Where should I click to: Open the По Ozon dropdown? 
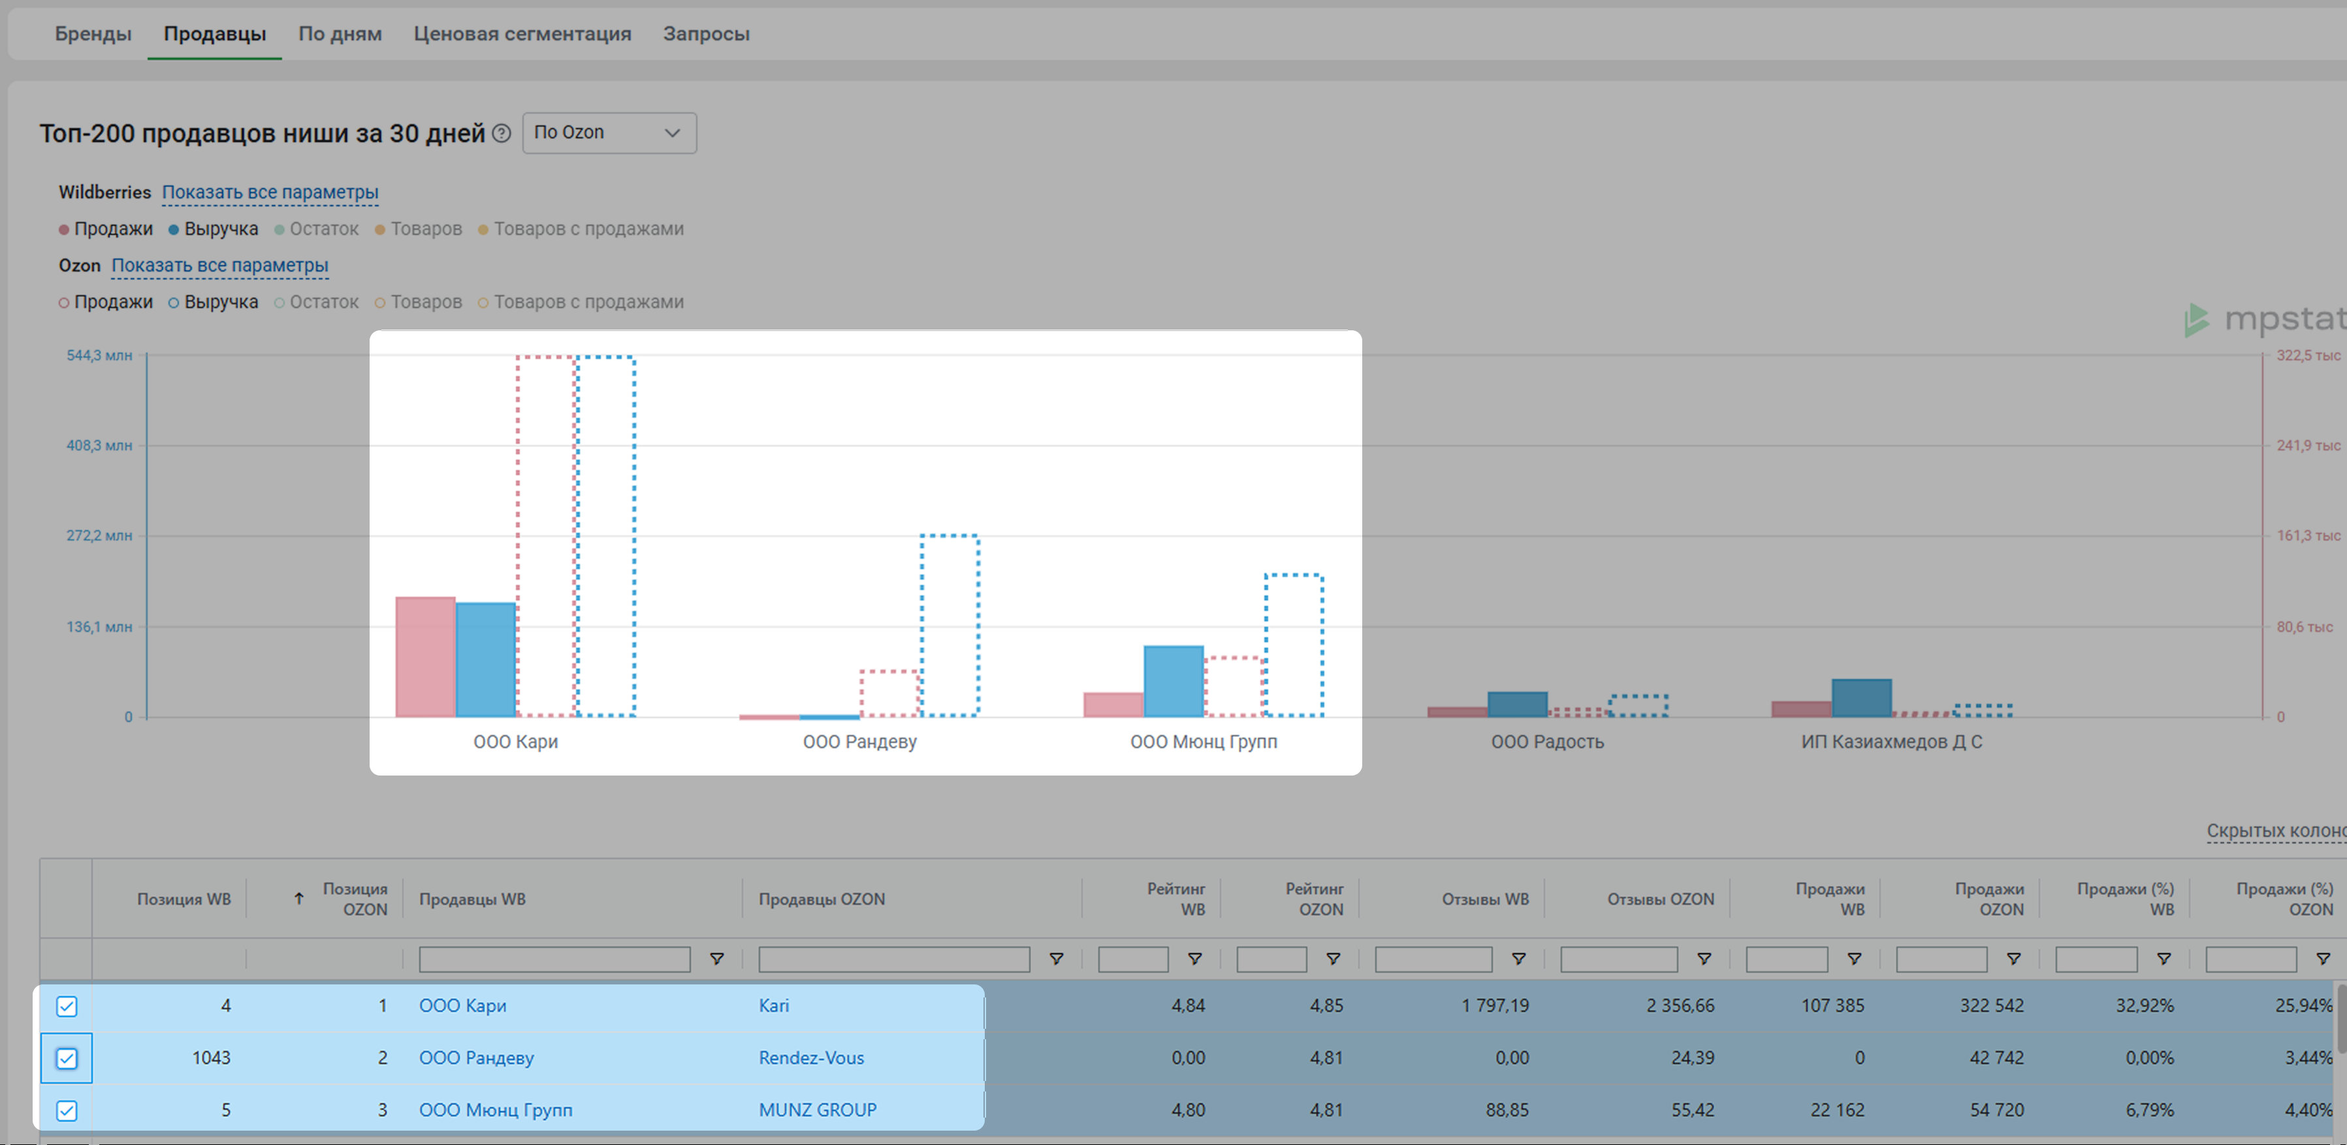pyautogui.click(x=609, y=133)
